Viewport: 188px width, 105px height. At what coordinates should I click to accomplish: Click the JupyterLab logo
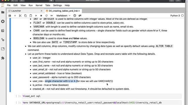click(3, 5)
